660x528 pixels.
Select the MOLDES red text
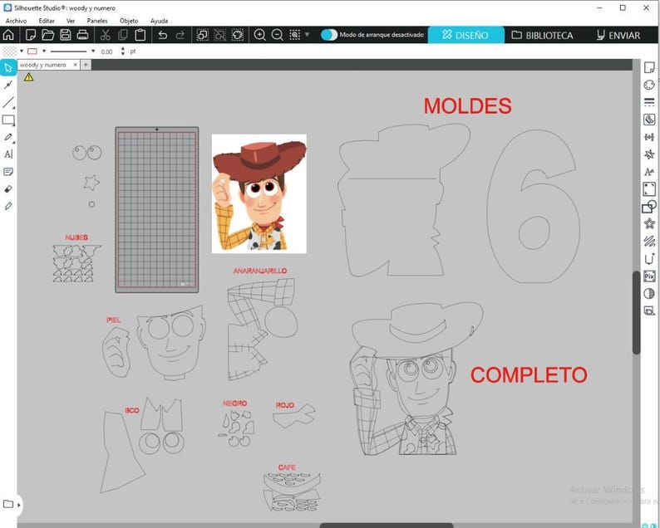467,106
